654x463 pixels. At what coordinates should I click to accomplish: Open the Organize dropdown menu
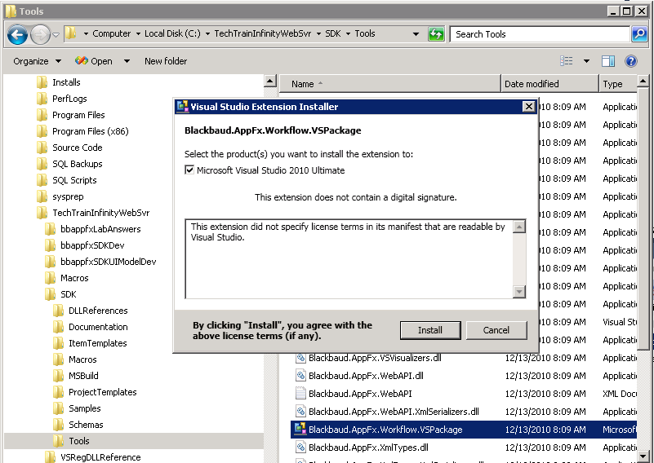(x=37, y=61)
